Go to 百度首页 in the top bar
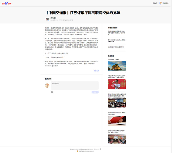This screenshot has height=153, width=172. tap(155, 3)
